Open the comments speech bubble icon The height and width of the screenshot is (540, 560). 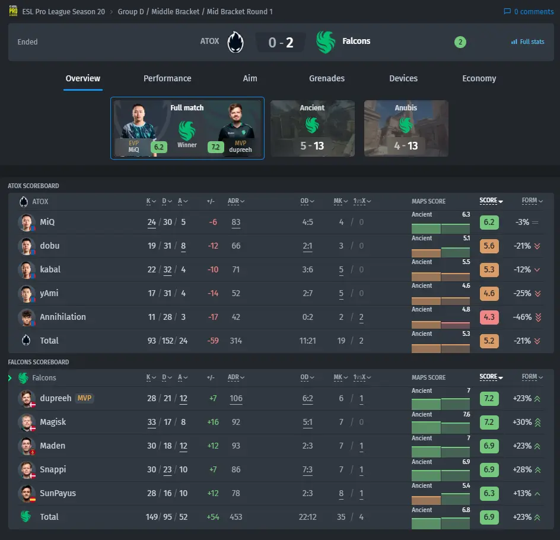point(507,11)
